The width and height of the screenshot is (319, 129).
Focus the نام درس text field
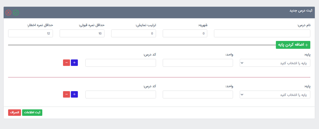point(262,34)
